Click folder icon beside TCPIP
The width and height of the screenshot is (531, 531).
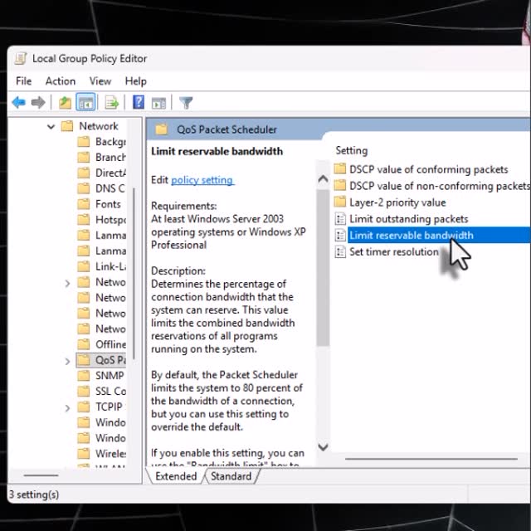83,407
